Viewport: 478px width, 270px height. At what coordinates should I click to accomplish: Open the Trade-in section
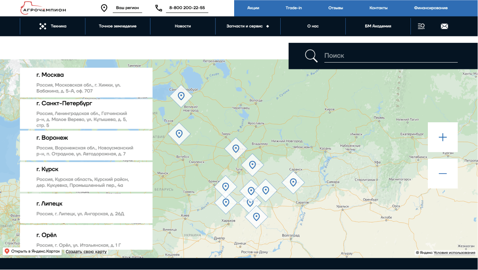point(294,8)
